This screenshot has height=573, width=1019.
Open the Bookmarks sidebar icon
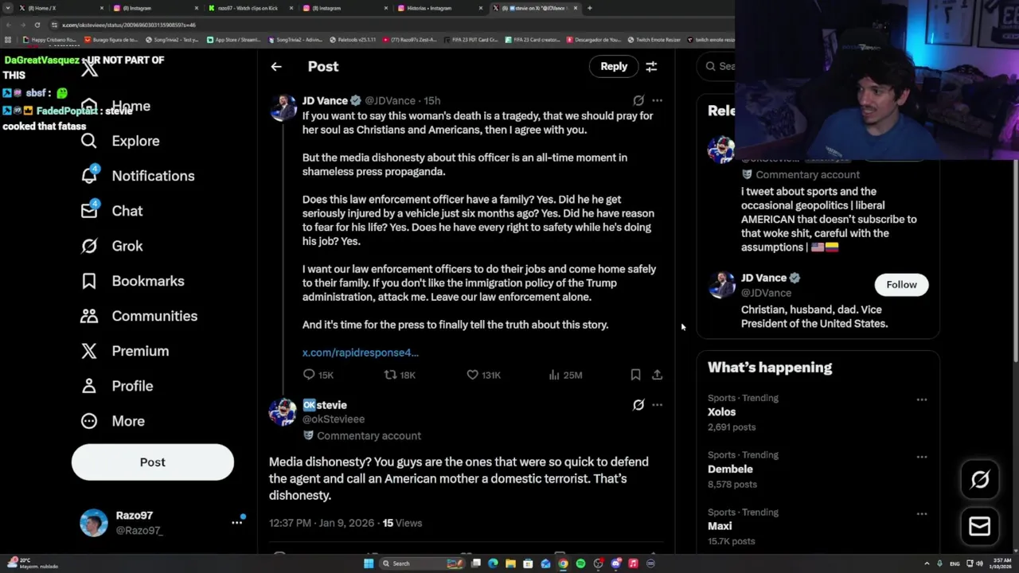[89, 281]
